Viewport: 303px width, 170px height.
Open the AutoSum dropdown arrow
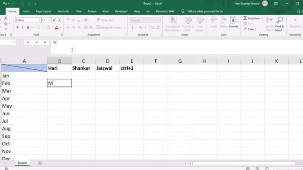coord(263,18)
